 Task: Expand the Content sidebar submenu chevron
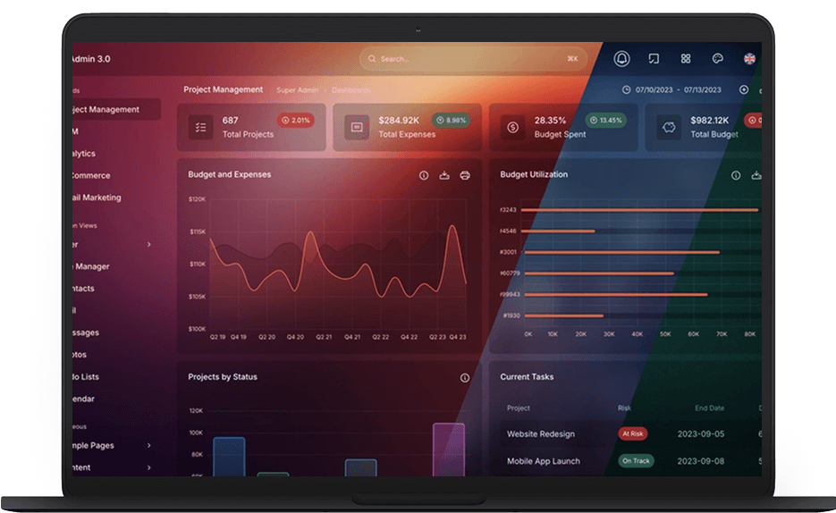[x=148, y=467]
